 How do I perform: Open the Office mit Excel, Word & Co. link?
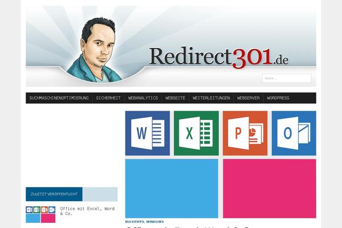tap(87, 211)
